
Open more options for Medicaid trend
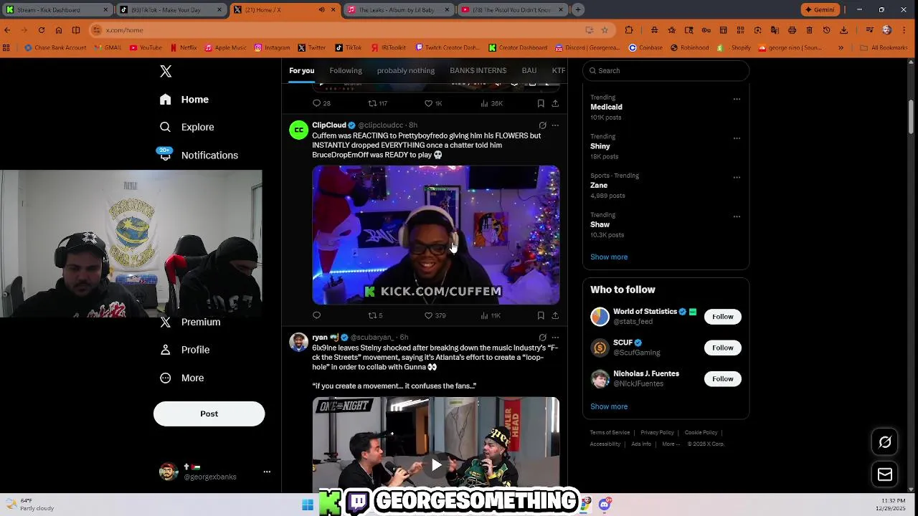tap(737, 99)
